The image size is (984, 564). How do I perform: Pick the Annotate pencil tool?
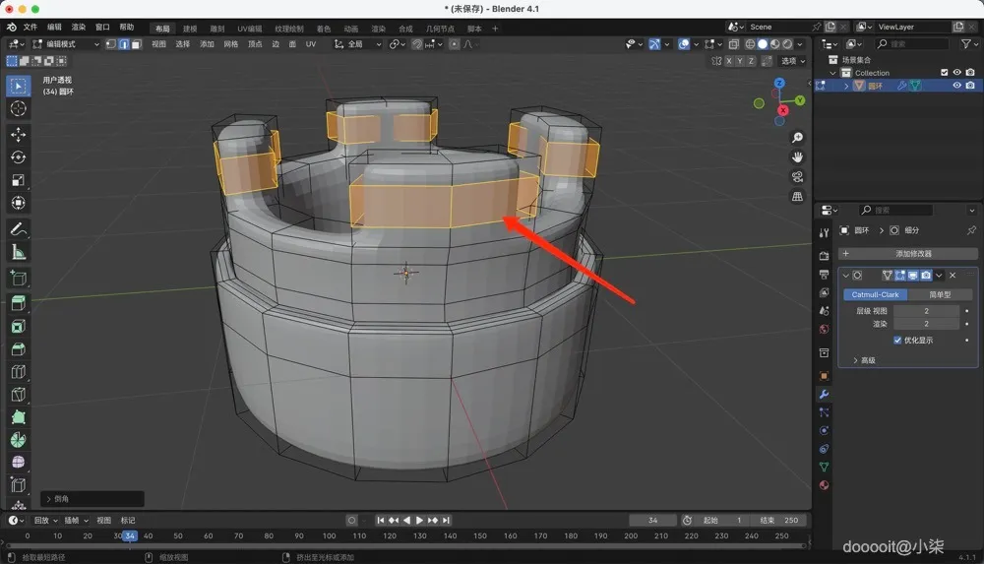(18, 229)
